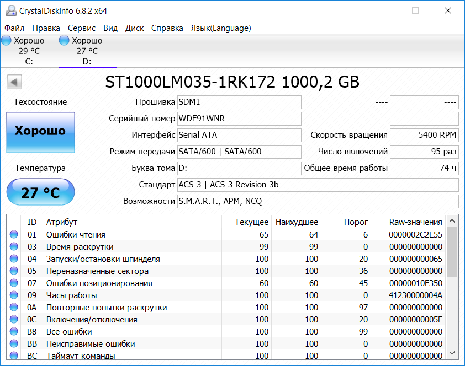Select the Время раскрутки attribute row
Image resolution: width=465 pixels, height=366 pixels.
pyautogui.click(x=226, y=246)
